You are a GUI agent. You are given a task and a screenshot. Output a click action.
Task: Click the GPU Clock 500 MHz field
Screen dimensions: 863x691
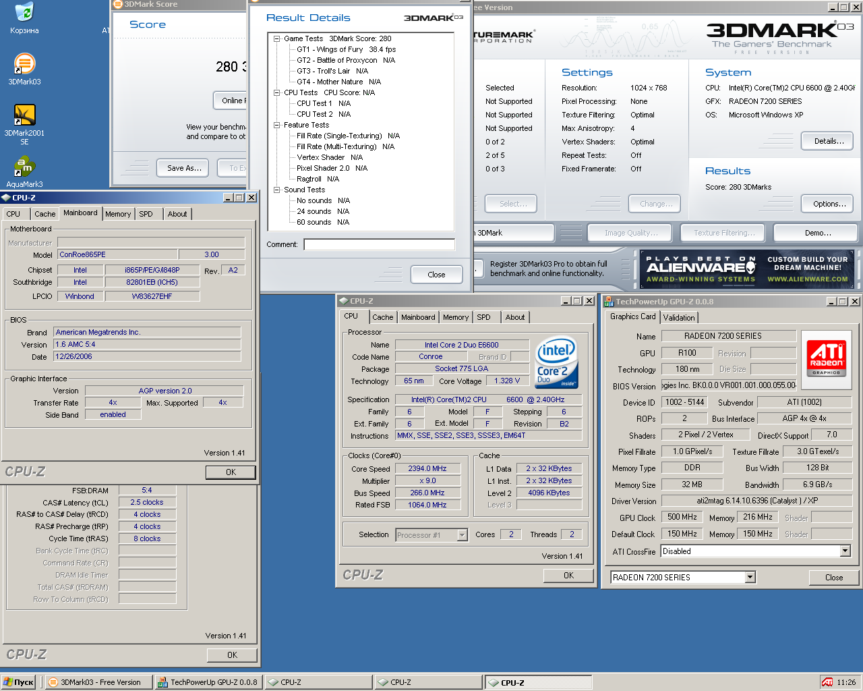coord(682,518)
